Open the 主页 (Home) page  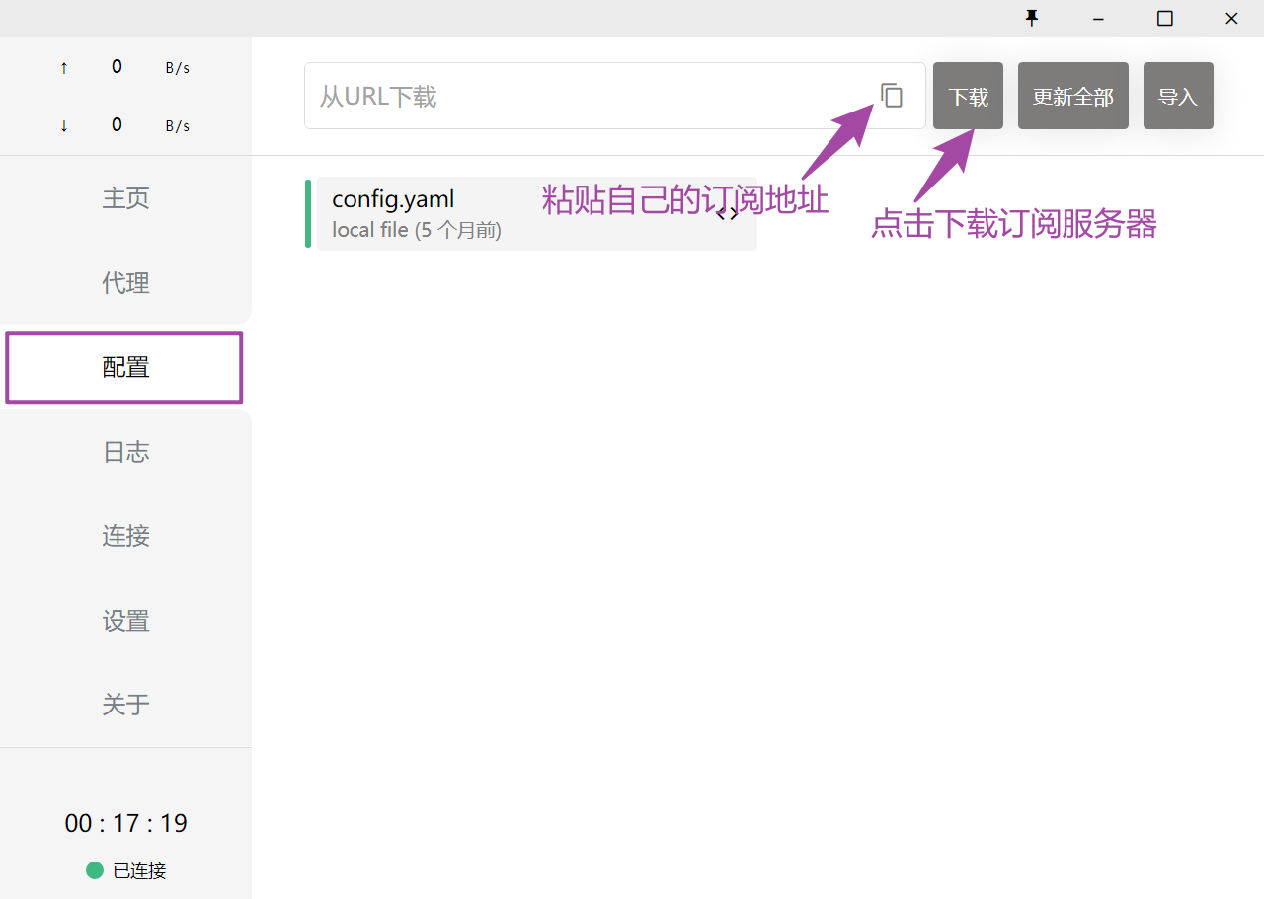pos(125,198)
